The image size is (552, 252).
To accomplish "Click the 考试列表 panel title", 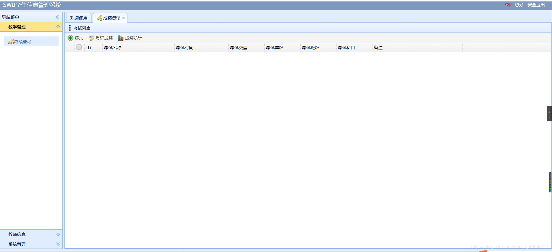I will (82, 28).
